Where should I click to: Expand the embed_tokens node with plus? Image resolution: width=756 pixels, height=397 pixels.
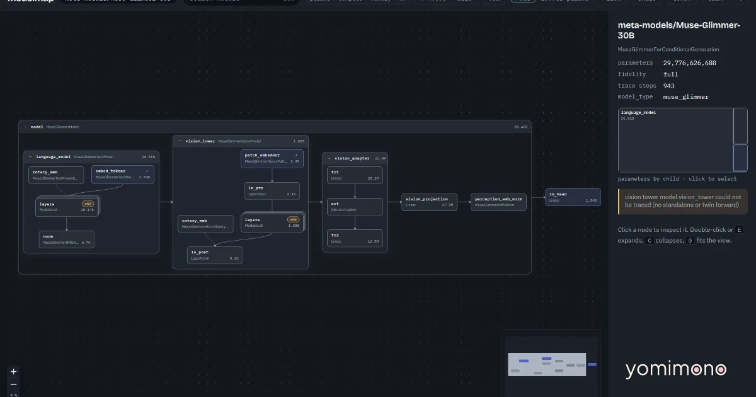147,171
